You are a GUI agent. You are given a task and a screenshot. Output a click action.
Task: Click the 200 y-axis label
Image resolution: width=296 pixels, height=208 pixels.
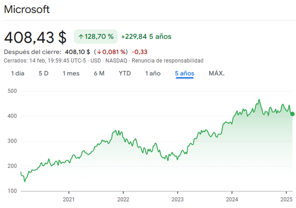(12, 166)
